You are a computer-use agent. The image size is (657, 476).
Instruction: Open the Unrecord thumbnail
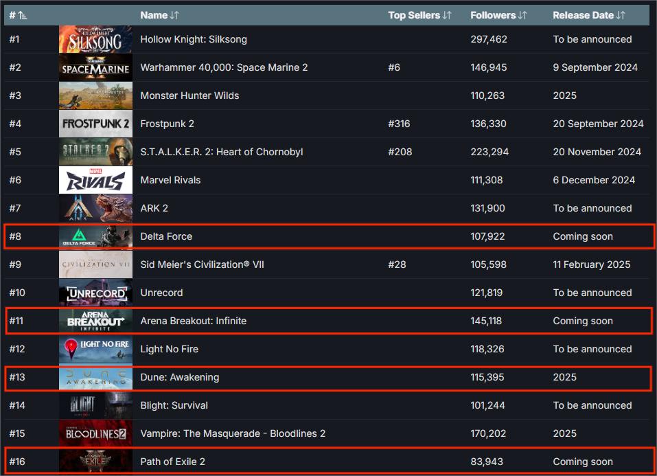coord(95,293)
